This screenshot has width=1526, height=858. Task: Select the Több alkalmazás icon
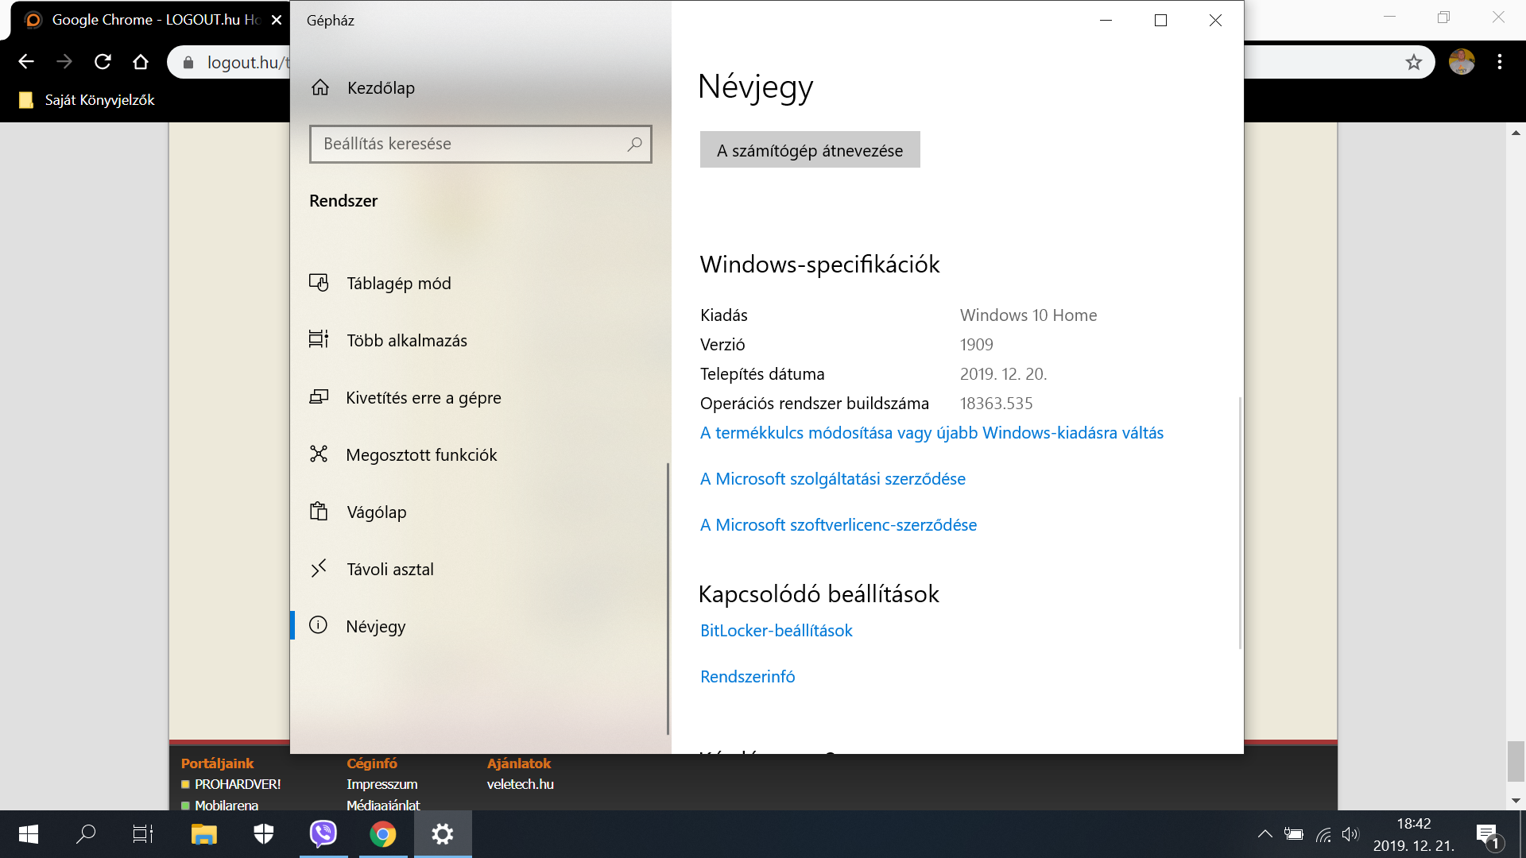coord(319,340)
